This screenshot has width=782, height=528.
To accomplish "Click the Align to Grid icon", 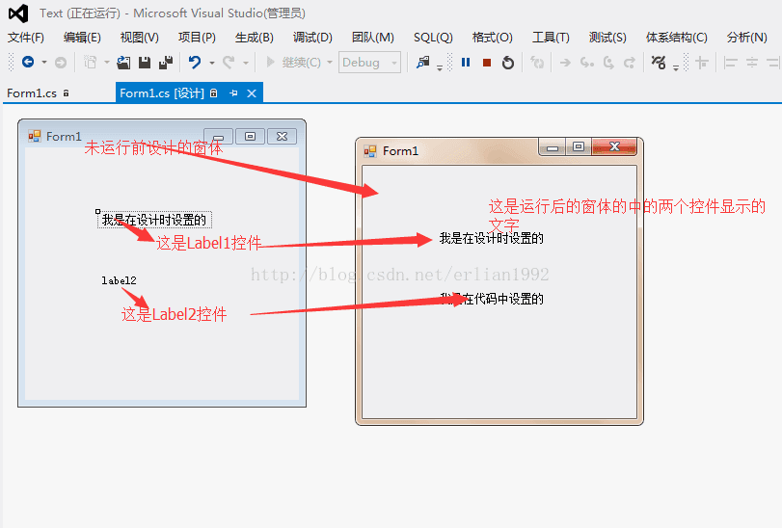I will pyautogui.click(x=702, y=63).
